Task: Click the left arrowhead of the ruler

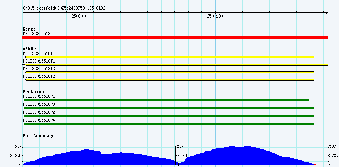Action: click(24, 12)
